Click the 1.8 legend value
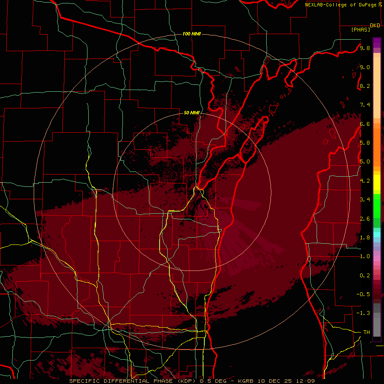This screenshot has width=384, height=384. pyautogui.click(x=365, y=238)
